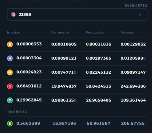Select USD monthly total 16.987196

(x=64, y=123)
